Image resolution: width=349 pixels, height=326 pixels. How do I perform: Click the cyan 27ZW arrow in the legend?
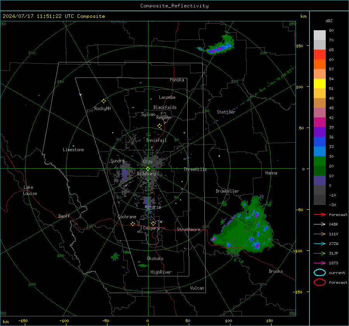[x=320, y=244]
